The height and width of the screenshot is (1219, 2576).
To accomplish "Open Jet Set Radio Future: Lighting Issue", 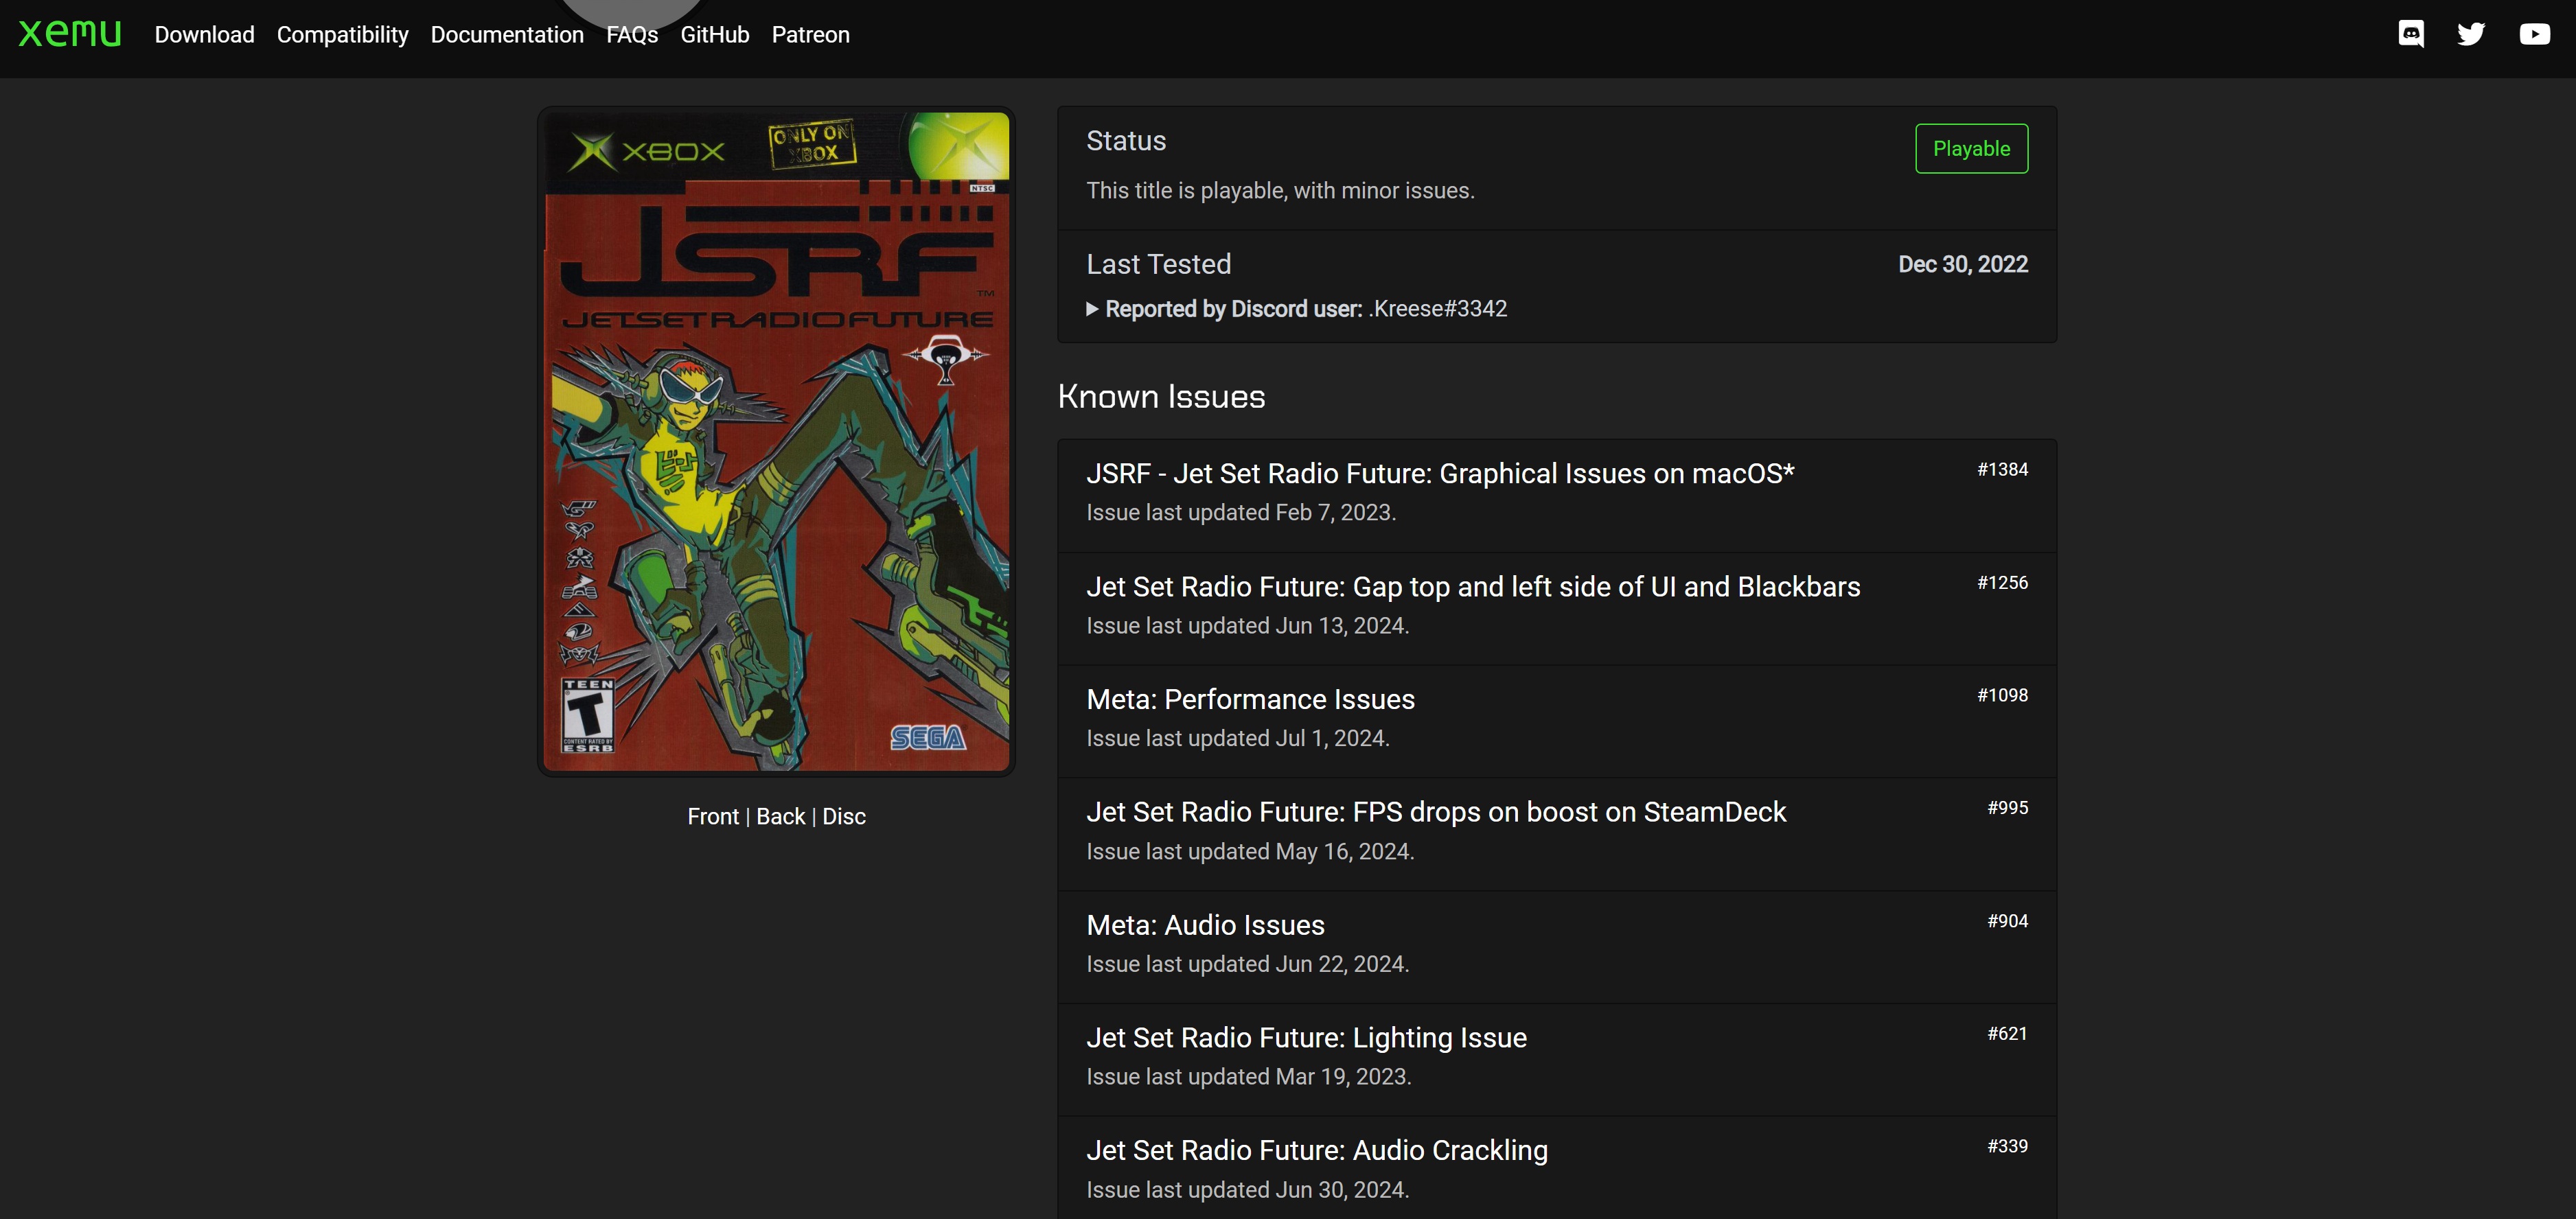I will click(1306, 1038).
